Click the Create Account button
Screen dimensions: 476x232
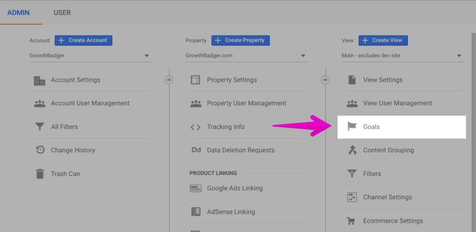[x=83, y=40]
